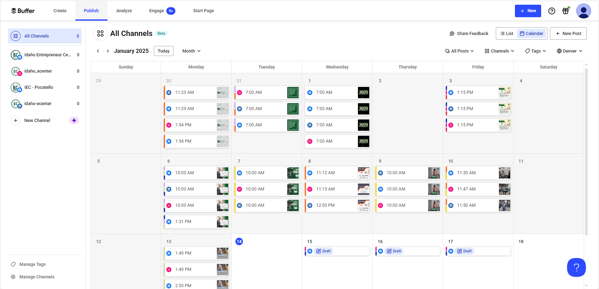
Task: Open Jan 6 1:31 PM post
Action: 196,222
